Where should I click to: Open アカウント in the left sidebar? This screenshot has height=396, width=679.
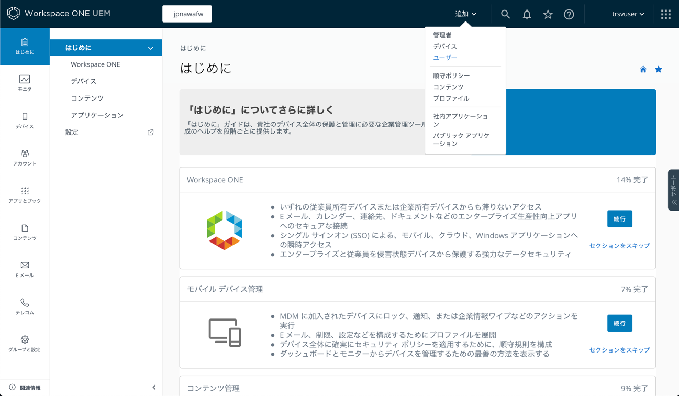[25, 158]
